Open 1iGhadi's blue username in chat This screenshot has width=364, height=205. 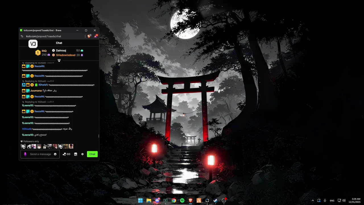coord(26,129)
